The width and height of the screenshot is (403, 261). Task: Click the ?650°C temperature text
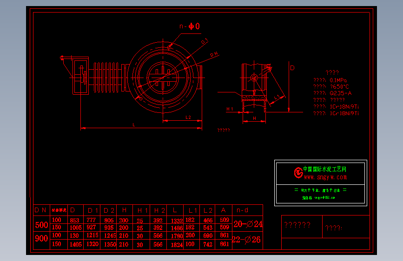339,87
